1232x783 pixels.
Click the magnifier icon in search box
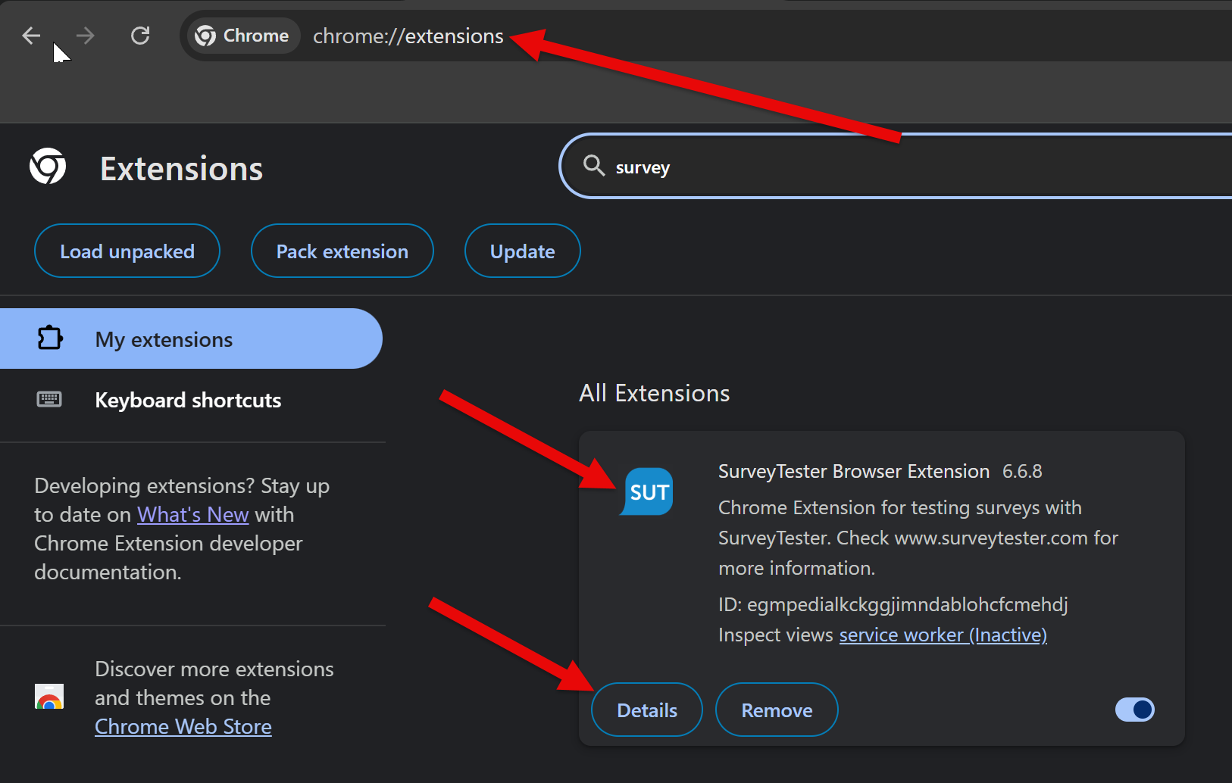click(x=594, y=166)
